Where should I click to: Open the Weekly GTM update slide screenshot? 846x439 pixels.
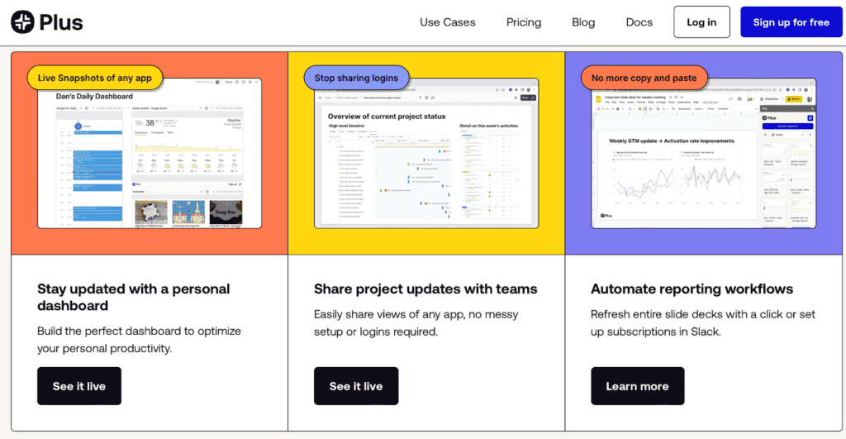point(704,153)
